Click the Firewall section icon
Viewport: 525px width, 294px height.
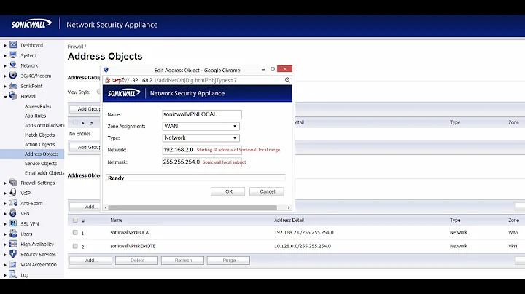(13, 96)
